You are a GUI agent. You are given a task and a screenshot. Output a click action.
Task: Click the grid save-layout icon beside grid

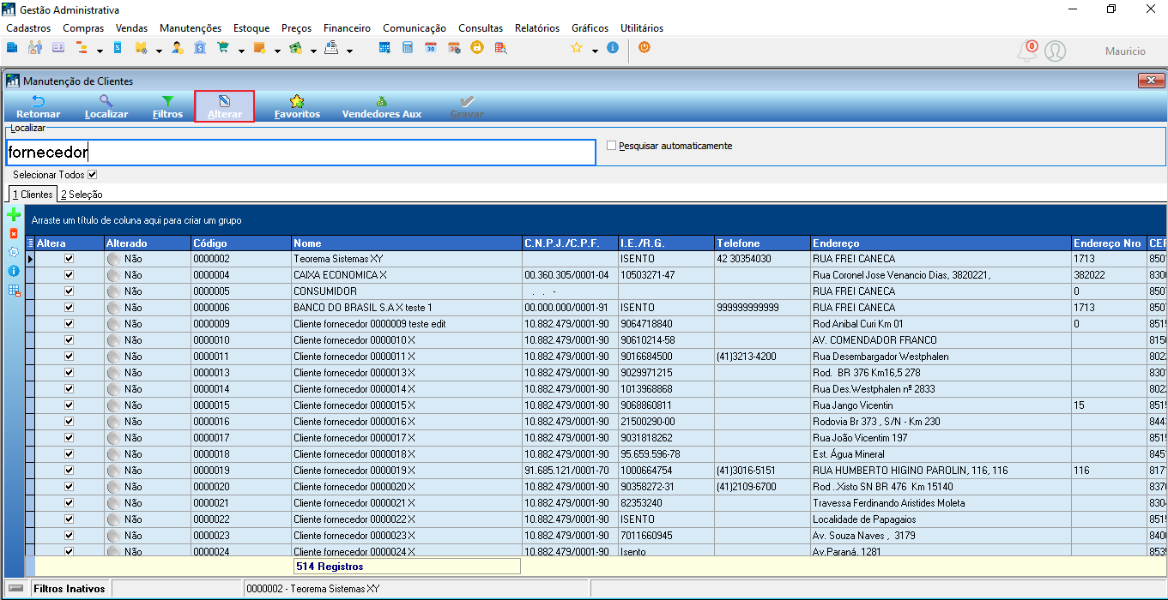pos(14,291)
